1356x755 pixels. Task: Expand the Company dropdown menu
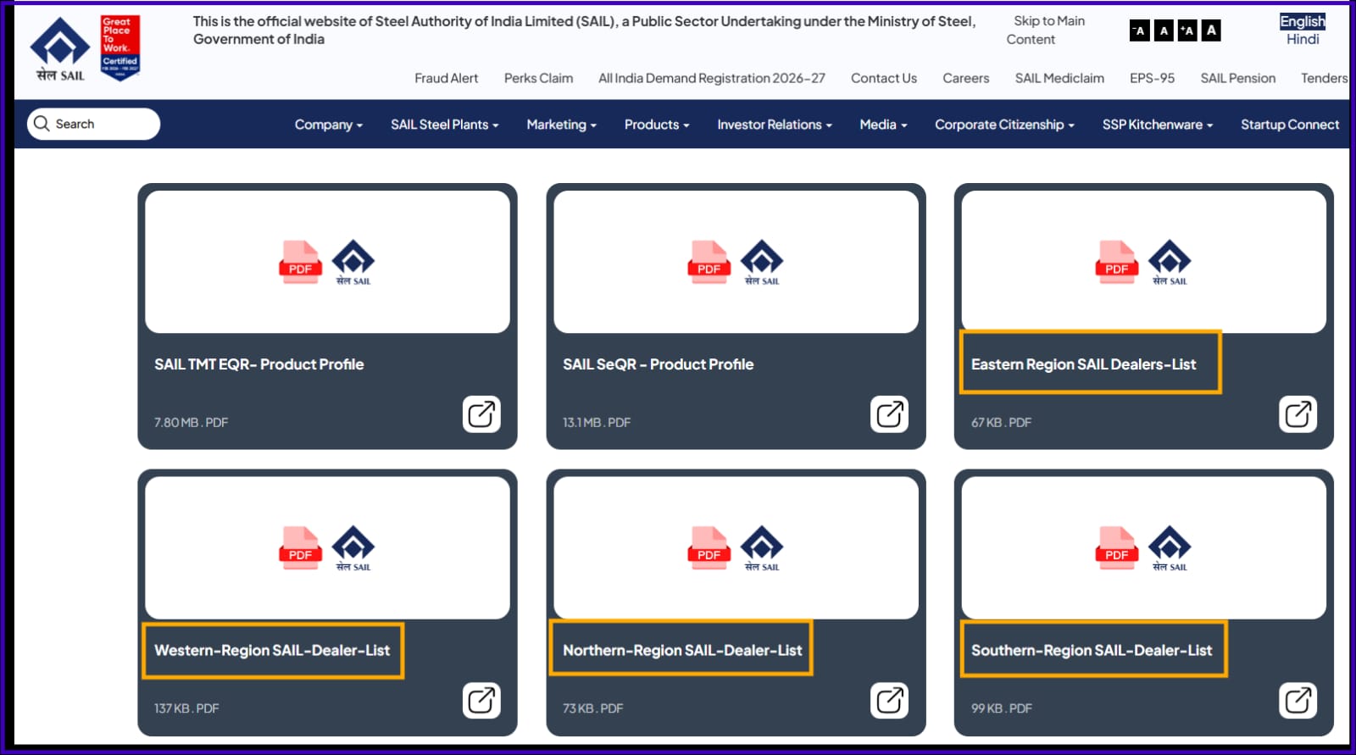tap(329, 125)
